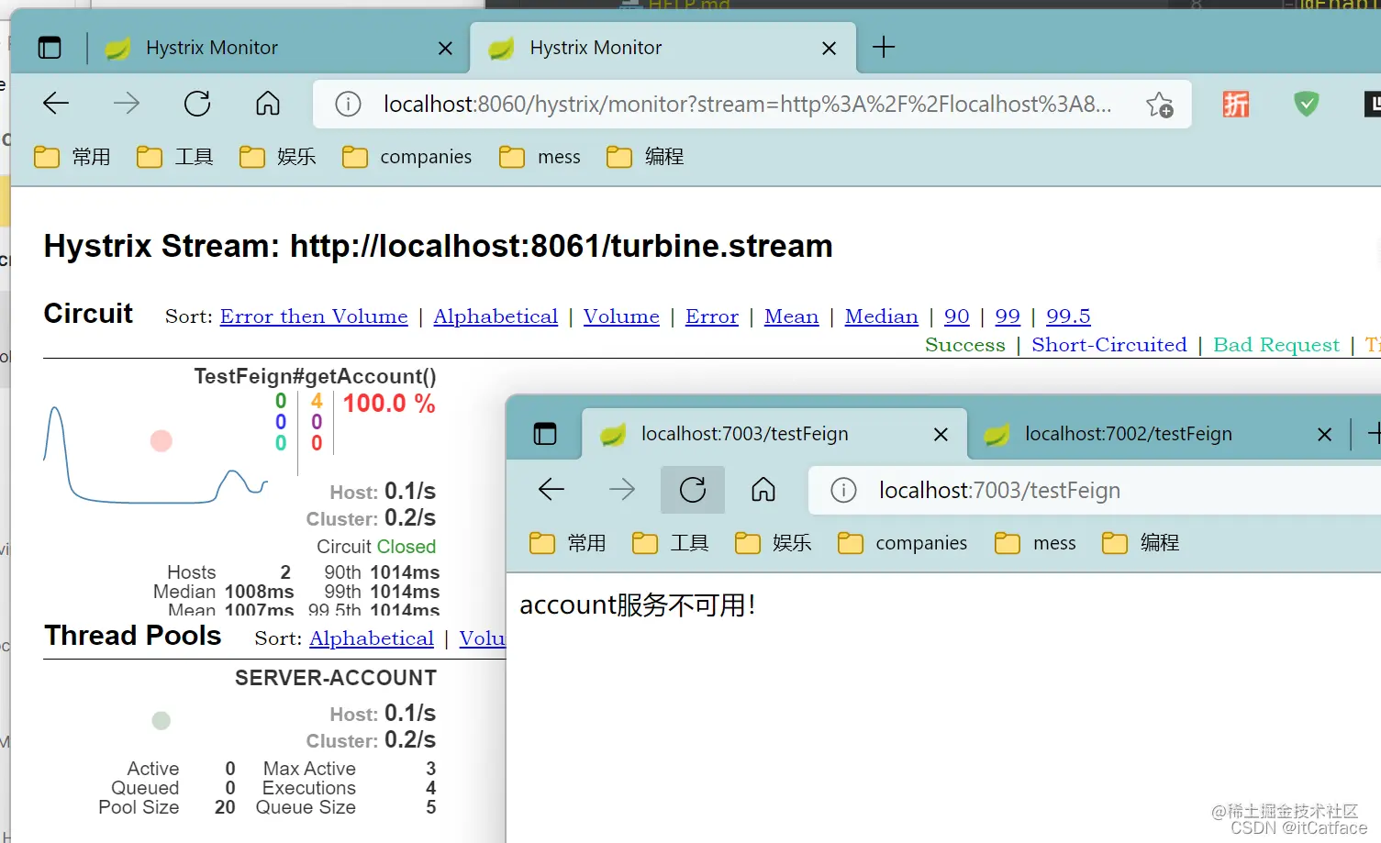Click the Success legend label
This screenshot has width=1381, height=843.
pyautogui.click(x=965, y=345)
